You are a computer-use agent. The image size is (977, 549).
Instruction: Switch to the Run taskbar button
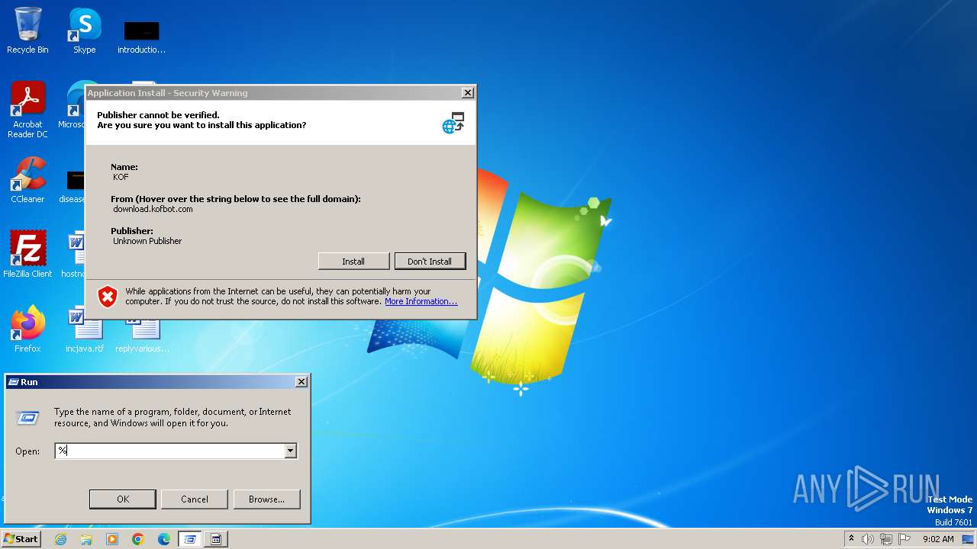pos(190,539)
